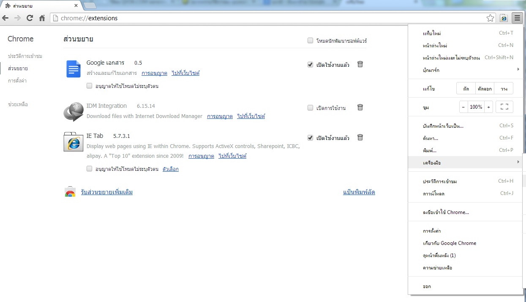Select แท็บใหม่ Ctrl+T menu item
This screenshot has width=526, height=302.
[x=465, y=33]
